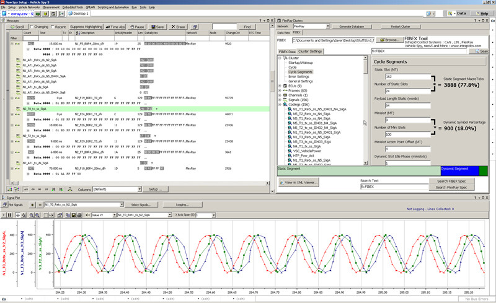Toggle Suppress Highlighting in Messages
496x303 pixels.
coord(86,27)
